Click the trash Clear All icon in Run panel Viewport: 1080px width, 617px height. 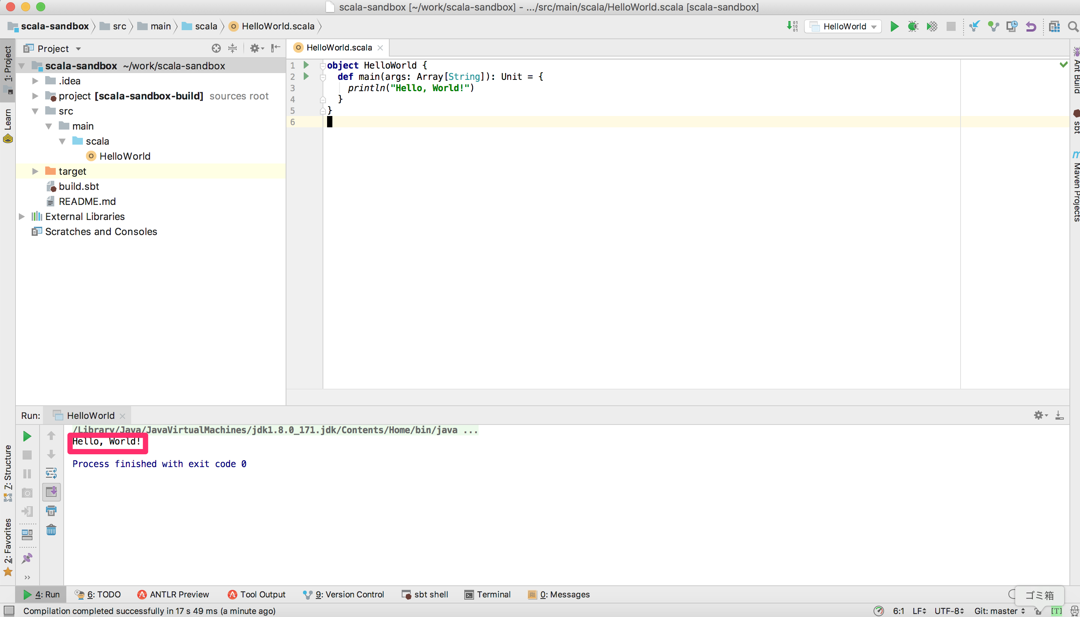tap(51, 530)
